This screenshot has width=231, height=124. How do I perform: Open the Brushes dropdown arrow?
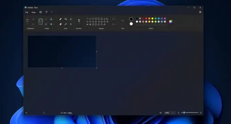pyautogui.click(x=79, y=24)
